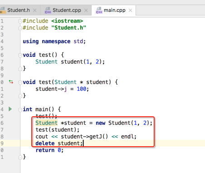Collapse the include block fold marker on line 1
Viewport: 205px width, 173px height.
pos(20,21)
